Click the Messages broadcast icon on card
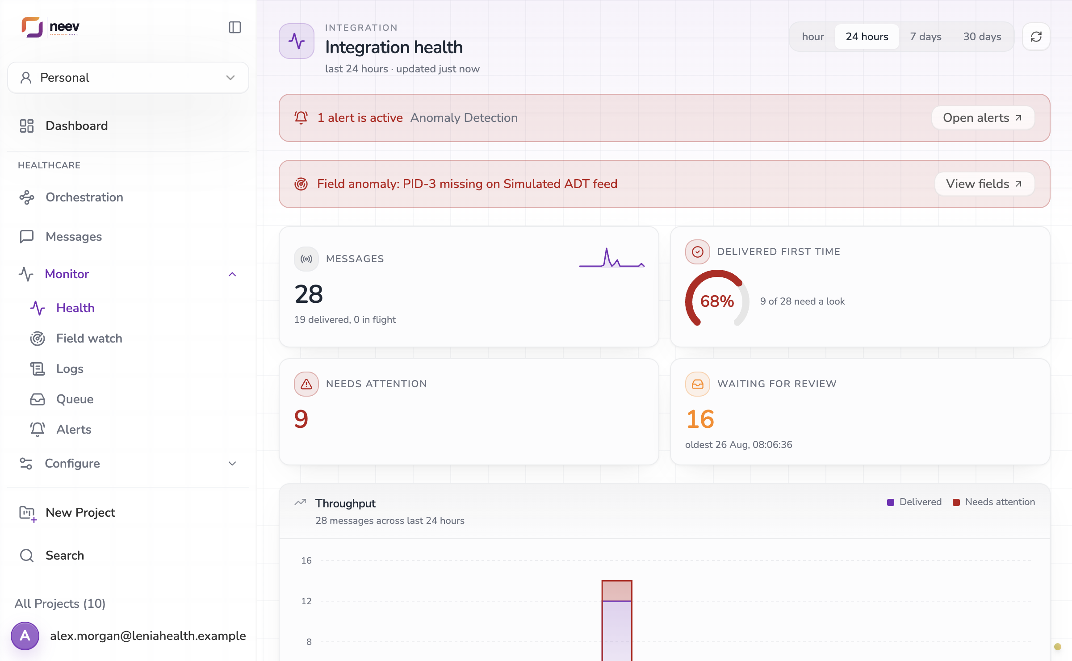This screenshot has height=661, width=1072. 306,259
